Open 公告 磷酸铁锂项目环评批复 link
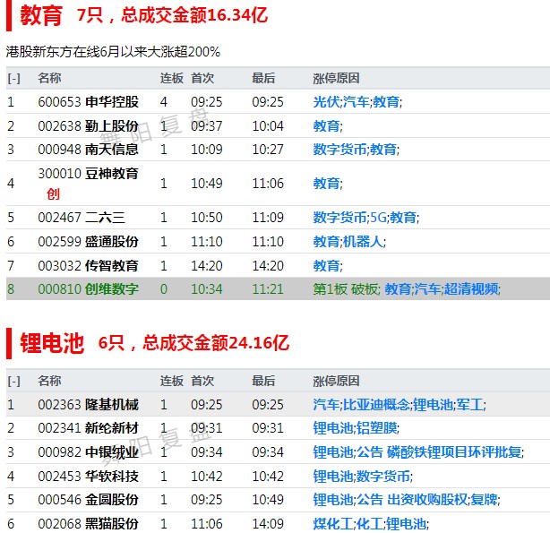 click(439, 452)
